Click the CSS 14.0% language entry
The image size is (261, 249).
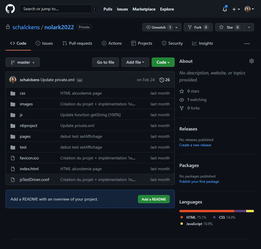224,217
